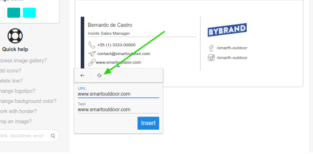Select the teal color swatch

click(14, 13)
